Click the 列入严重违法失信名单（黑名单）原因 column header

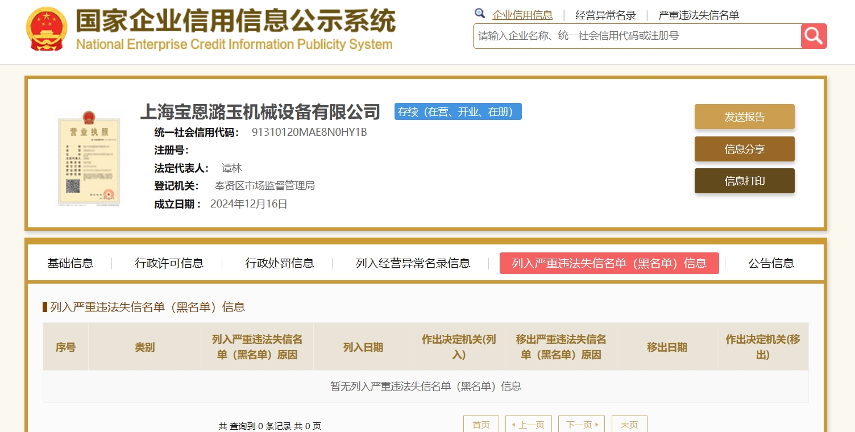click(x=257, y=347)
